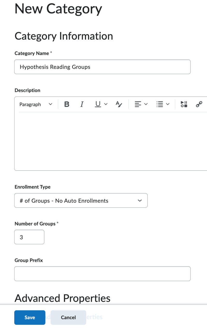Open the Insert Stuff media tool

(x=184, y=104)
